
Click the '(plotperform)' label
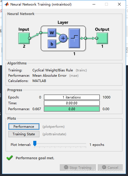click(x=53, y=127)
